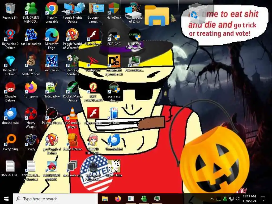272x204 pixels.
Task: Open the large File Explorer folder icon
Action: [x=157, y=16]
